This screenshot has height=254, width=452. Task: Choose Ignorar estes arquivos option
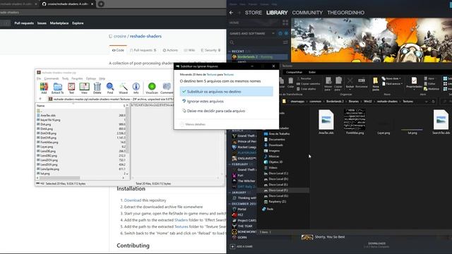coord(226,102)
